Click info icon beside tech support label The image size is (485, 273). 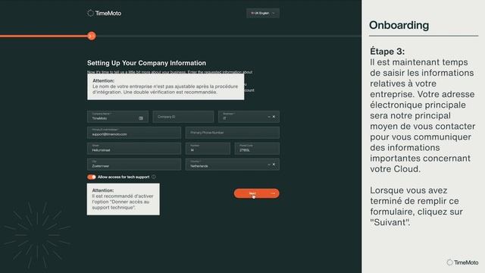(154, 177)
